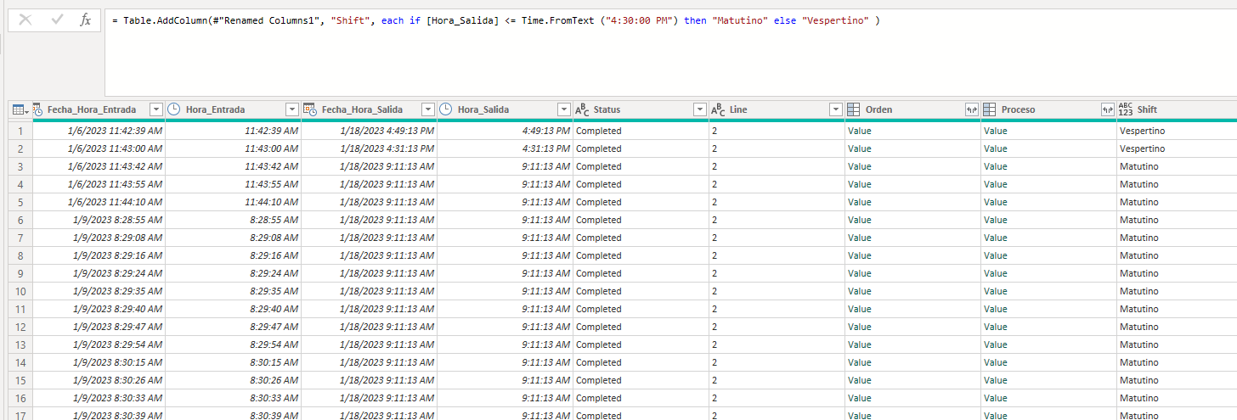Click the Hora_Entrada clock type icon
Image resolution: width=1237 pixels, height=420 pixels.
pos(174,109)
